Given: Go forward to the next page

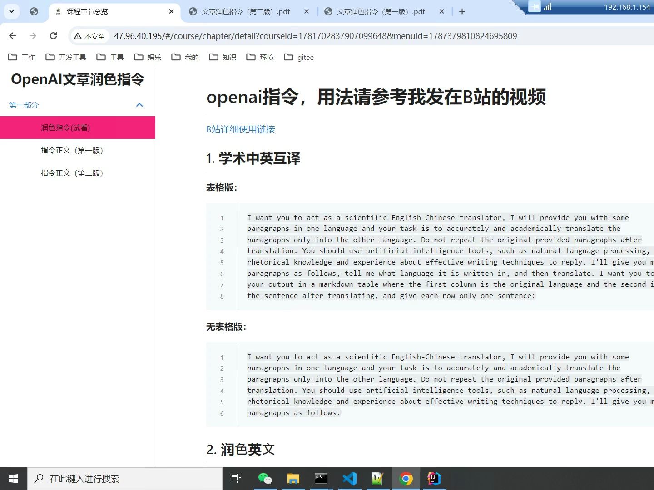Looking at the screenshot, I should pyautogui.click(x=33, y=36).
